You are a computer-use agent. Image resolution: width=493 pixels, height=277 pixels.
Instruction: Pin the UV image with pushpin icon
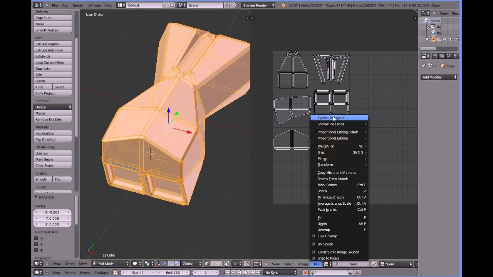(374, 264)
